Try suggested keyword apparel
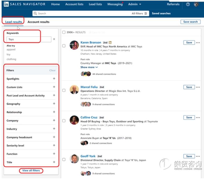 [x=11, y=49]
